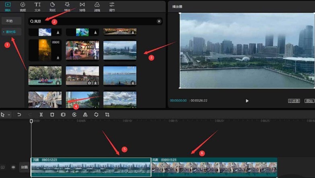Expand the 素材库 library category
Image resolution: width=315 pixels, height=178 pixels.
click(11, 31)
